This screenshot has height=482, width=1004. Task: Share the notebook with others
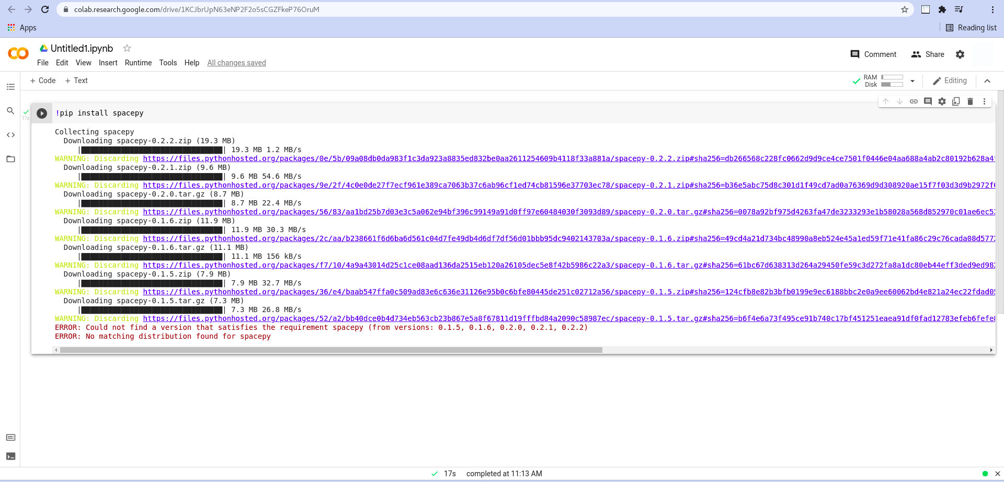pyautogui.click(x=928, y=54)
